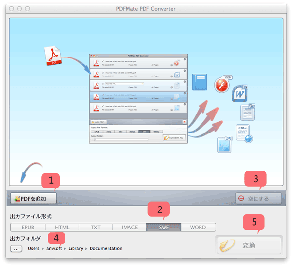Click the Documentation path segment

pyautogui.click(x=106, y=248)
